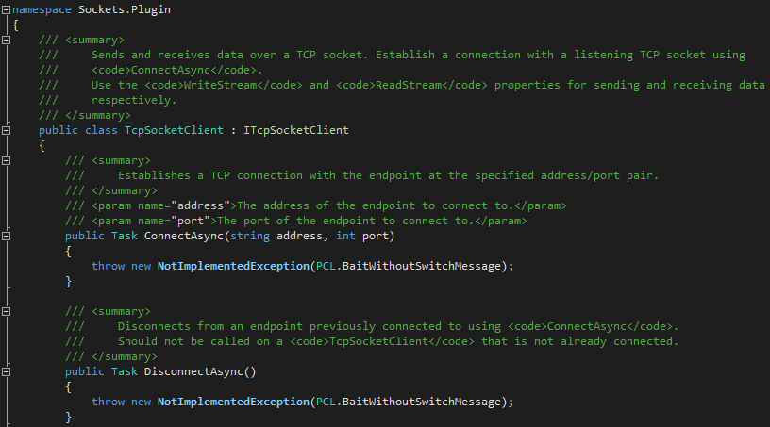Image resolution: width=770 pixels, height=427 pixels.
Task: Click the ConnectAsync method name in its signature
Action: point(184,236)
